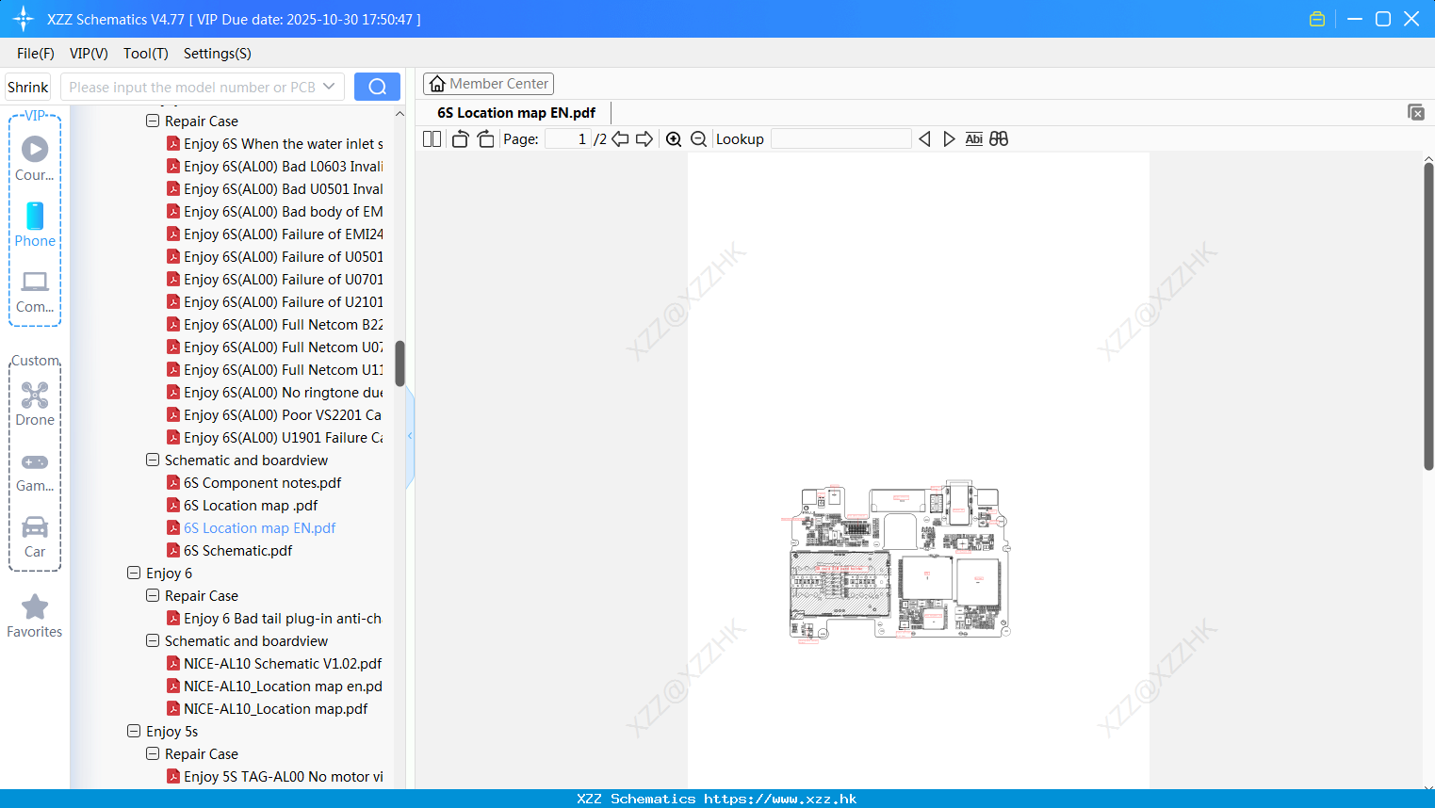Open the Drone category
The height and width of the screenshot is (808, 1435).
(x=35, y=404)
